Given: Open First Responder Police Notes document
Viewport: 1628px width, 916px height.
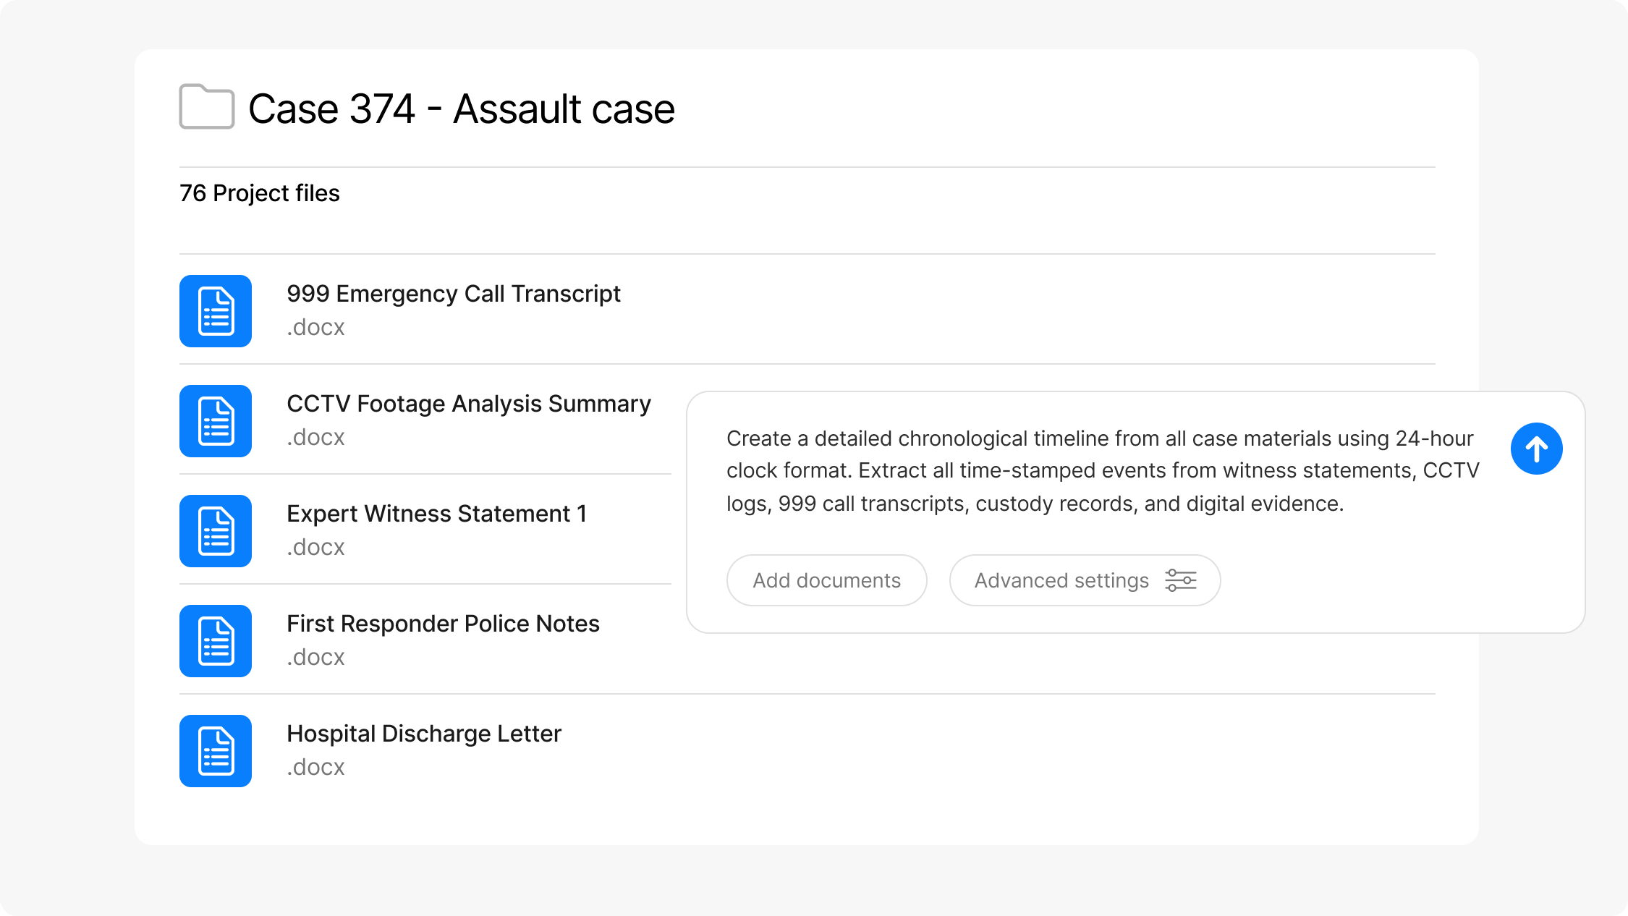Looking at the screenshot, I should (x=443, y=624).
